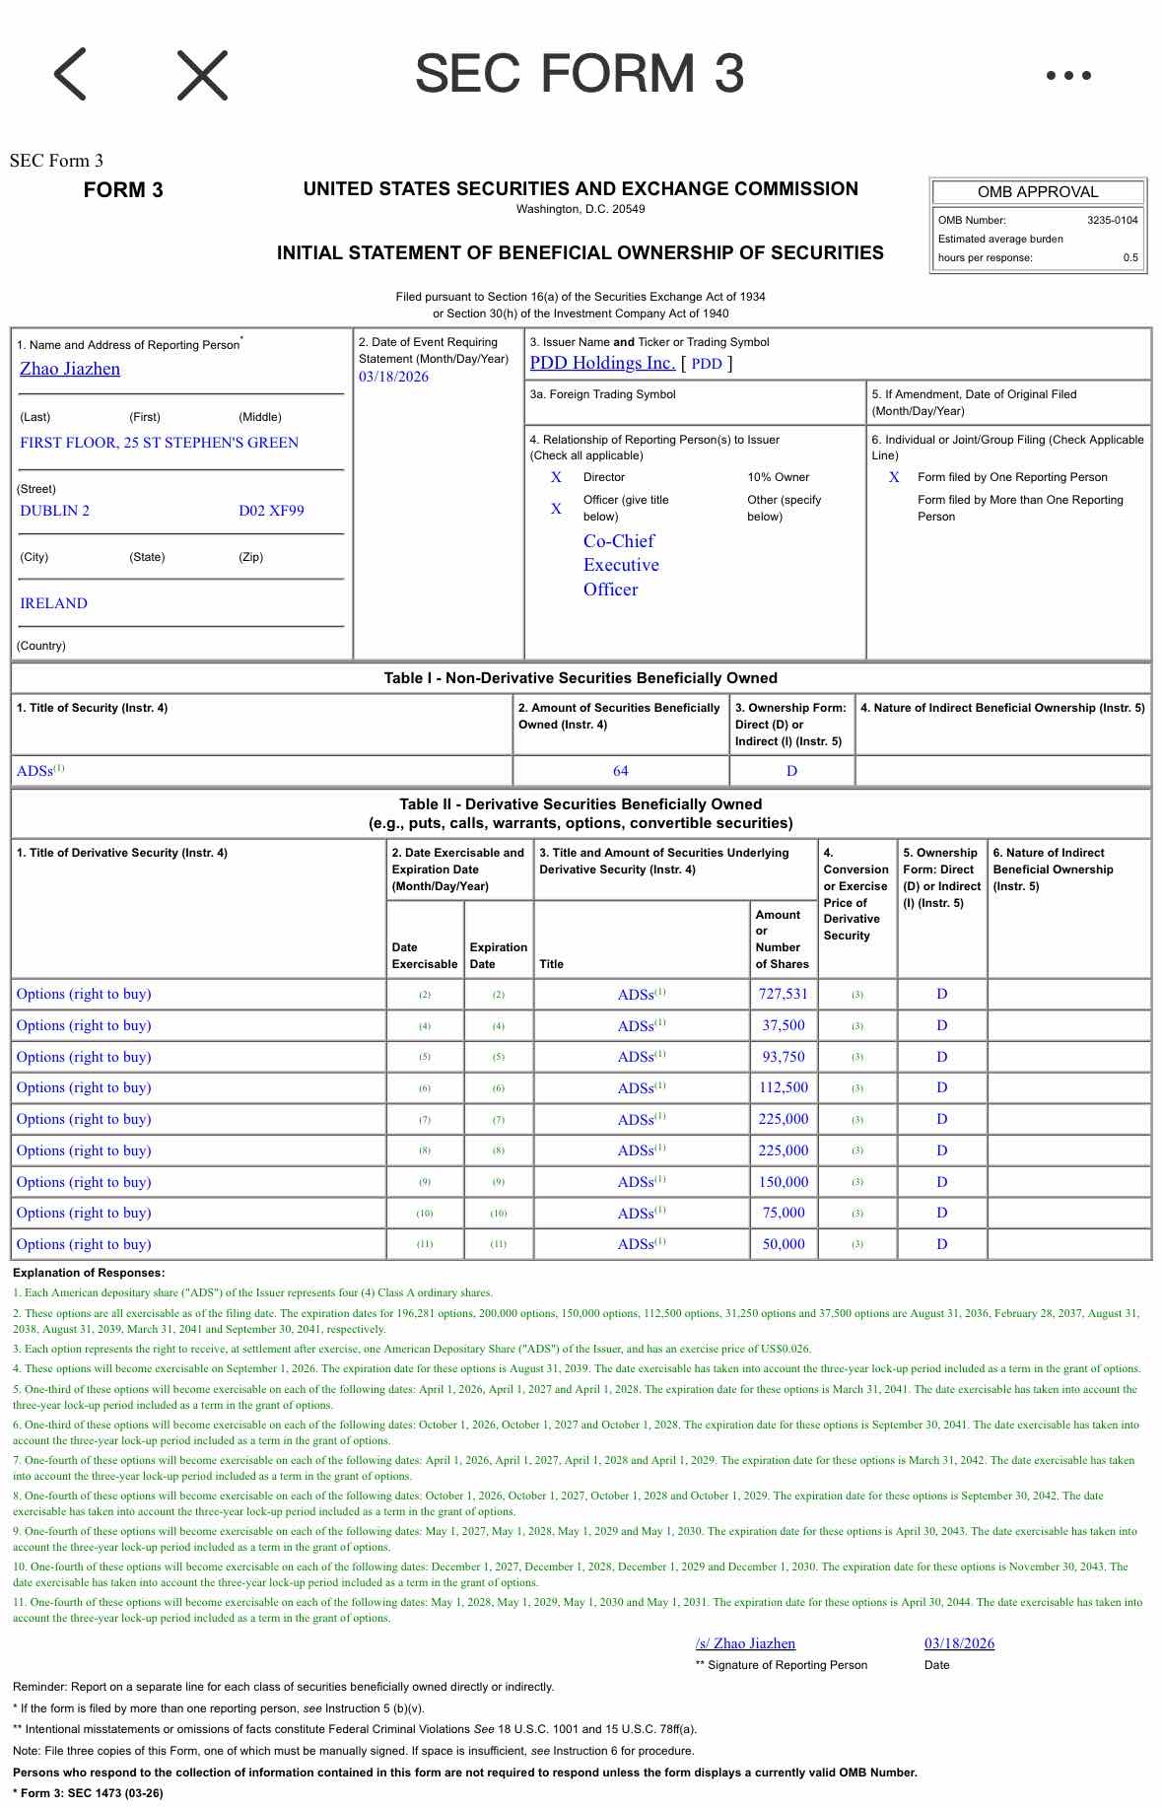The height and width of the screenshot is (1809, 1162).
Task: Click the Explanation of Responses heading
Action: 89,1273
